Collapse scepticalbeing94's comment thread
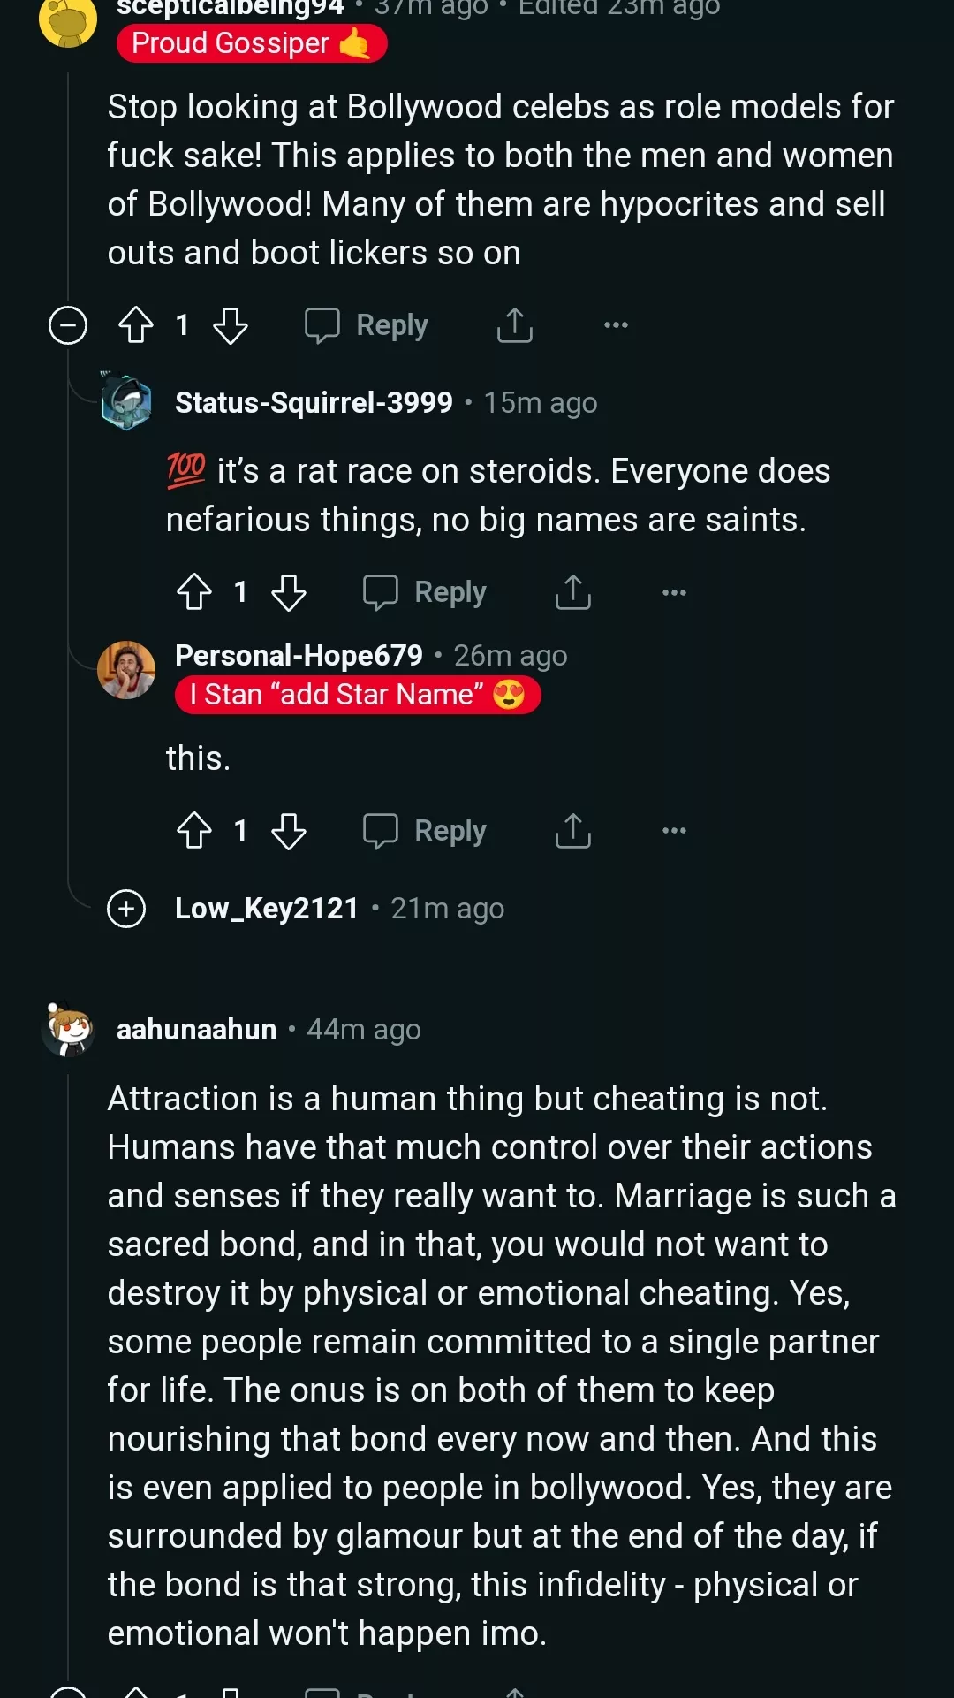The image size is (954, 1698). (x=67, y=325)
